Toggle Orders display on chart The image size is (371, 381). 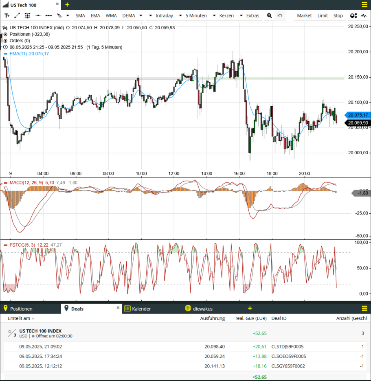[x=5, y=41]
